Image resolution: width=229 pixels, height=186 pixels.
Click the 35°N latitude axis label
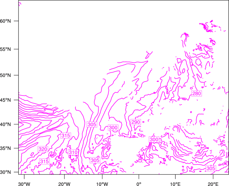point(5,148)
